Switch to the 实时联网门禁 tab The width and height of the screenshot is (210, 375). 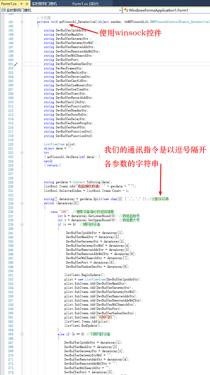[x=44, y=4]
